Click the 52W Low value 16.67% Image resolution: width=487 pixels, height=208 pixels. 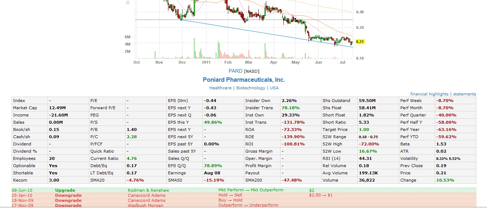(x=368, y=151)
